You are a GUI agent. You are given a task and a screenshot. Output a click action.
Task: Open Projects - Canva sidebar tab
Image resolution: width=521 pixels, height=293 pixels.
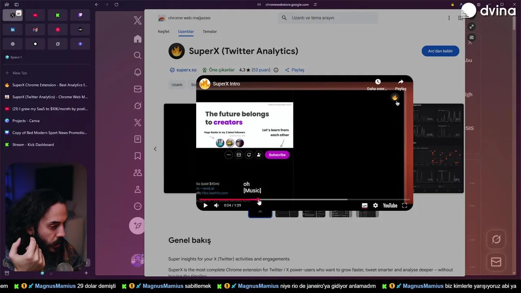point(46,121)
